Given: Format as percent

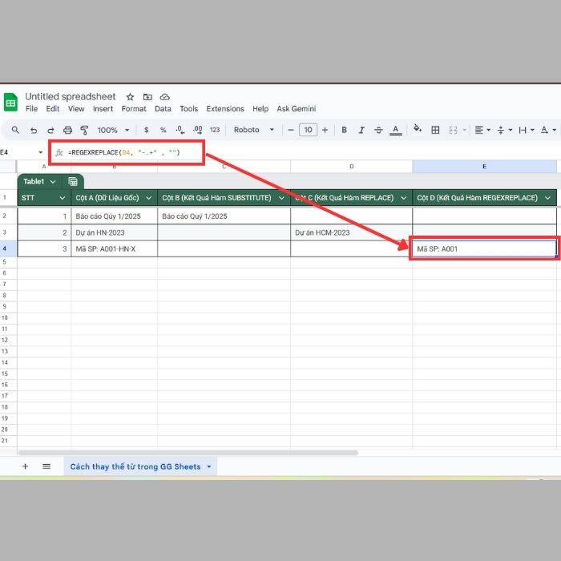Looking at the screenshot, I should click(163, 130).
